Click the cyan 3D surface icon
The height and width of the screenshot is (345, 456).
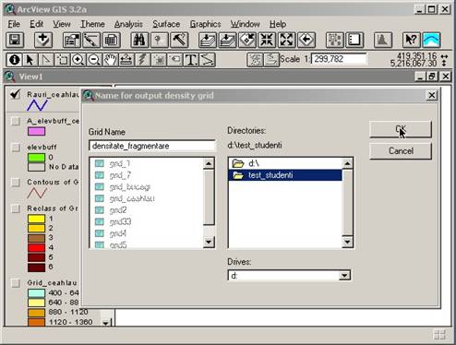[431, 40]
